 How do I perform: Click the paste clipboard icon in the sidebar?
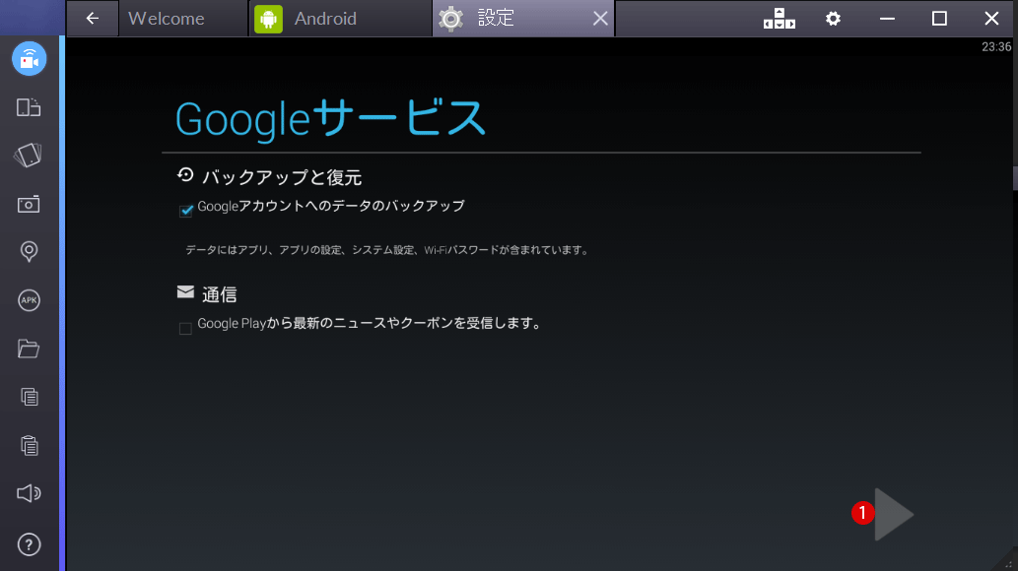[30, 445]
